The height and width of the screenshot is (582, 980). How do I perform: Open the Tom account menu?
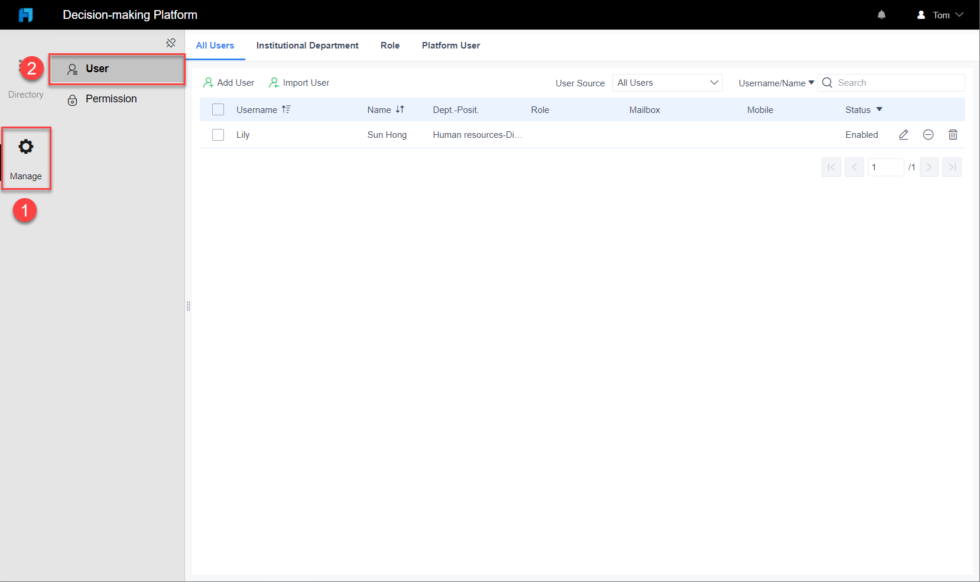[940, 14]
